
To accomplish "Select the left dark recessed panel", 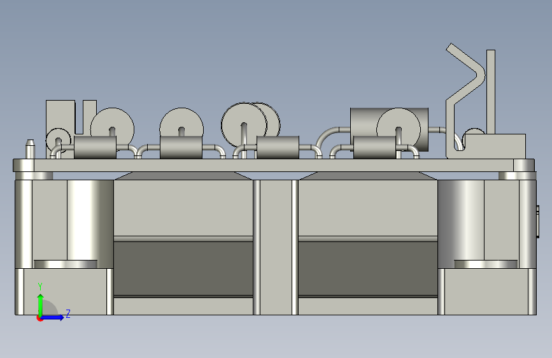I will [x=183, y=269].
